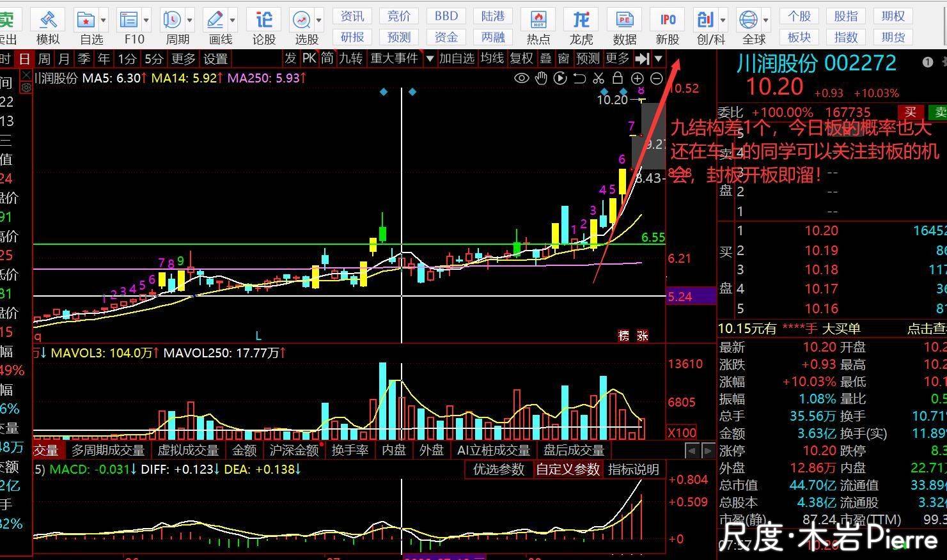
Task: Select the scissors cut tool on chart
Action: [599, 79]
